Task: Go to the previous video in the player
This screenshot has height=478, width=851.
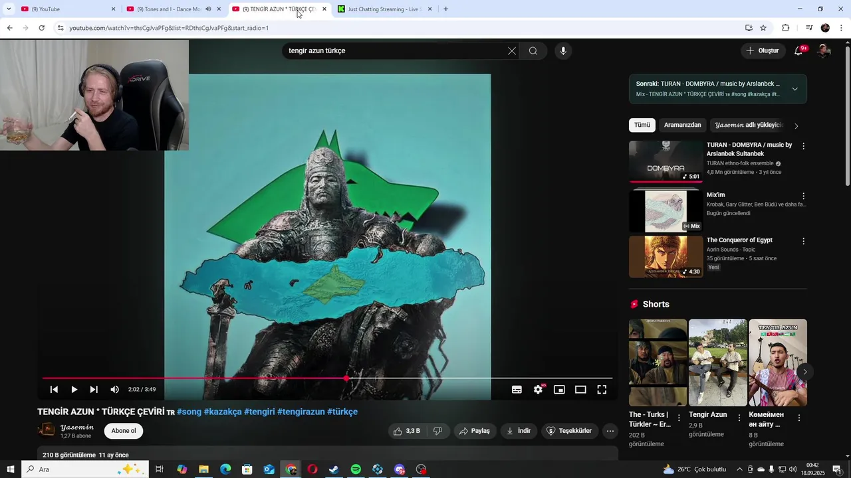Action: pos(54,390)
